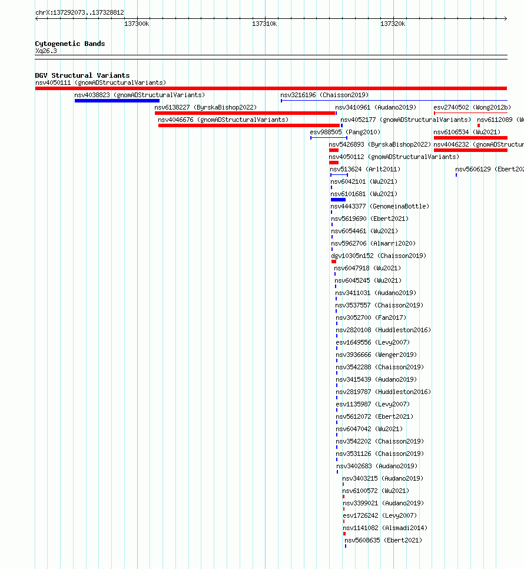Click the nsv3410961 (Audano2019) label
Viewport: 524px width, 569px height.
(376, 107)
